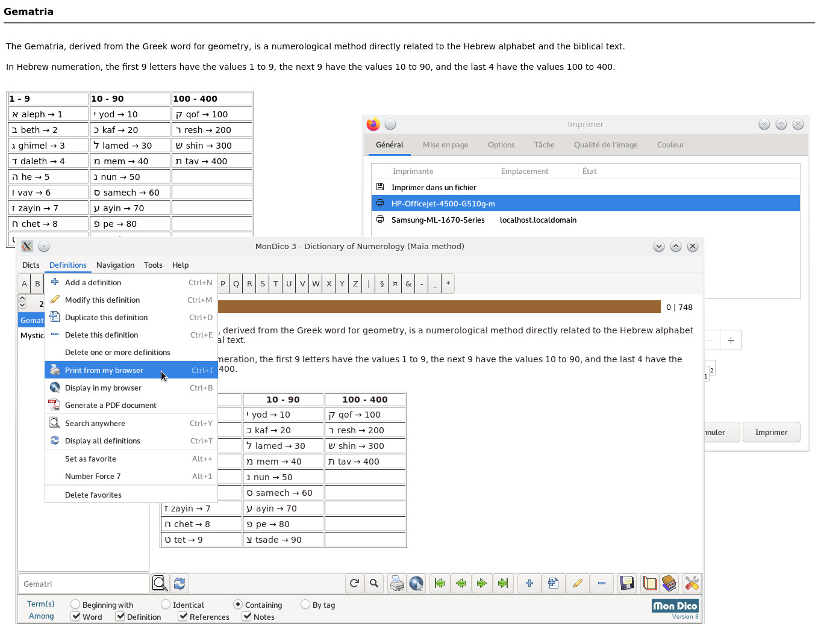The width and height of the screenshot is (815, 624).
Task: Select HP-Officejet-4500-G510g-m printer row
Action: pos(585,203)
